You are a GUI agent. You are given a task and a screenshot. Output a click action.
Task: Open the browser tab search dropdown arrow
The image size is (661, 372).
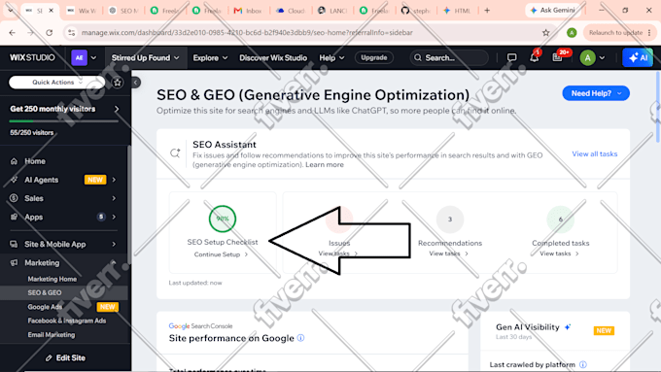pos(10,10)
